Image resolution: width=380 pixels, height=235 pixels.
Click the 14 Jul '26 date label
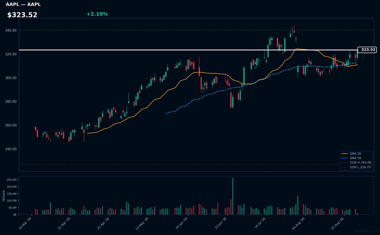pos(259,224)
